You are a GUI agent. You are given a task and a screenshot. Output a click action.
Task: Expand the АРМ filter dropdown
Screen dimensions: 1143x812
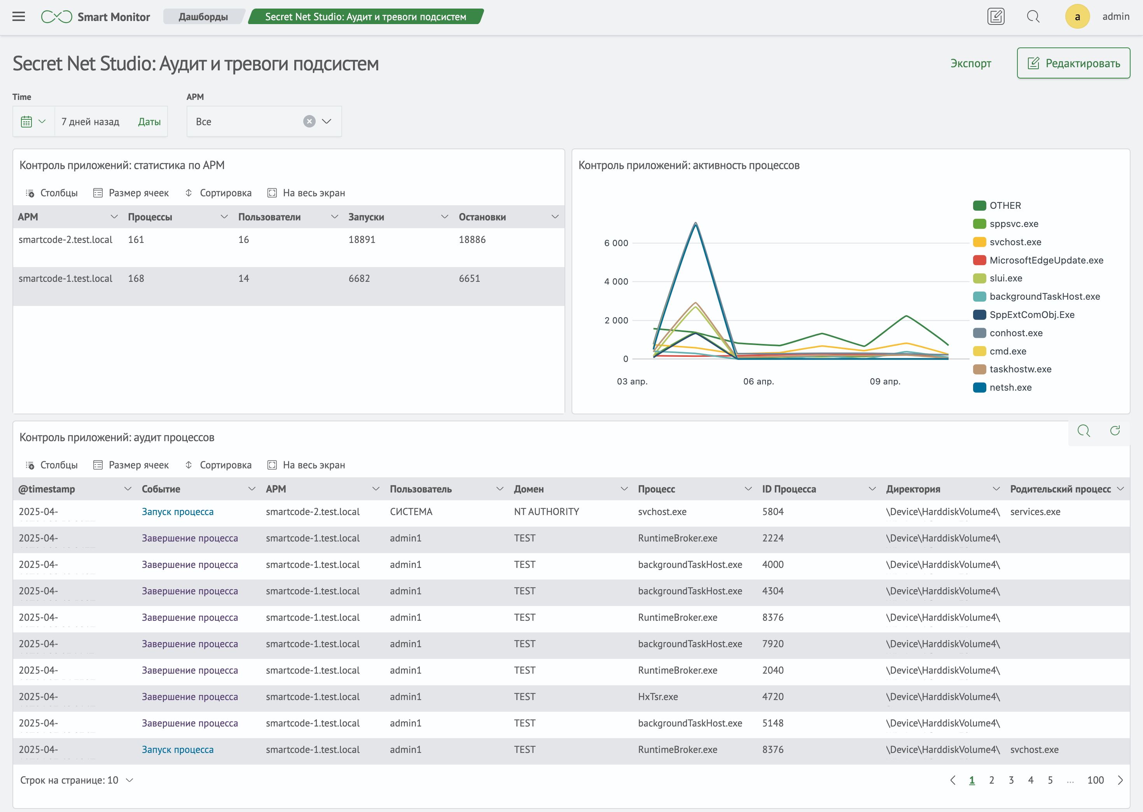(x=327, y=122)
